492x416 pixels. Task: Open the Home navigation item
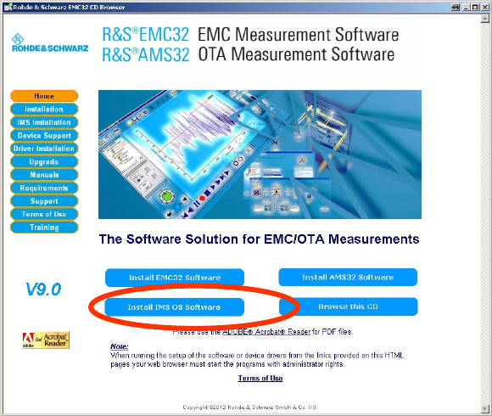(44, 96)
